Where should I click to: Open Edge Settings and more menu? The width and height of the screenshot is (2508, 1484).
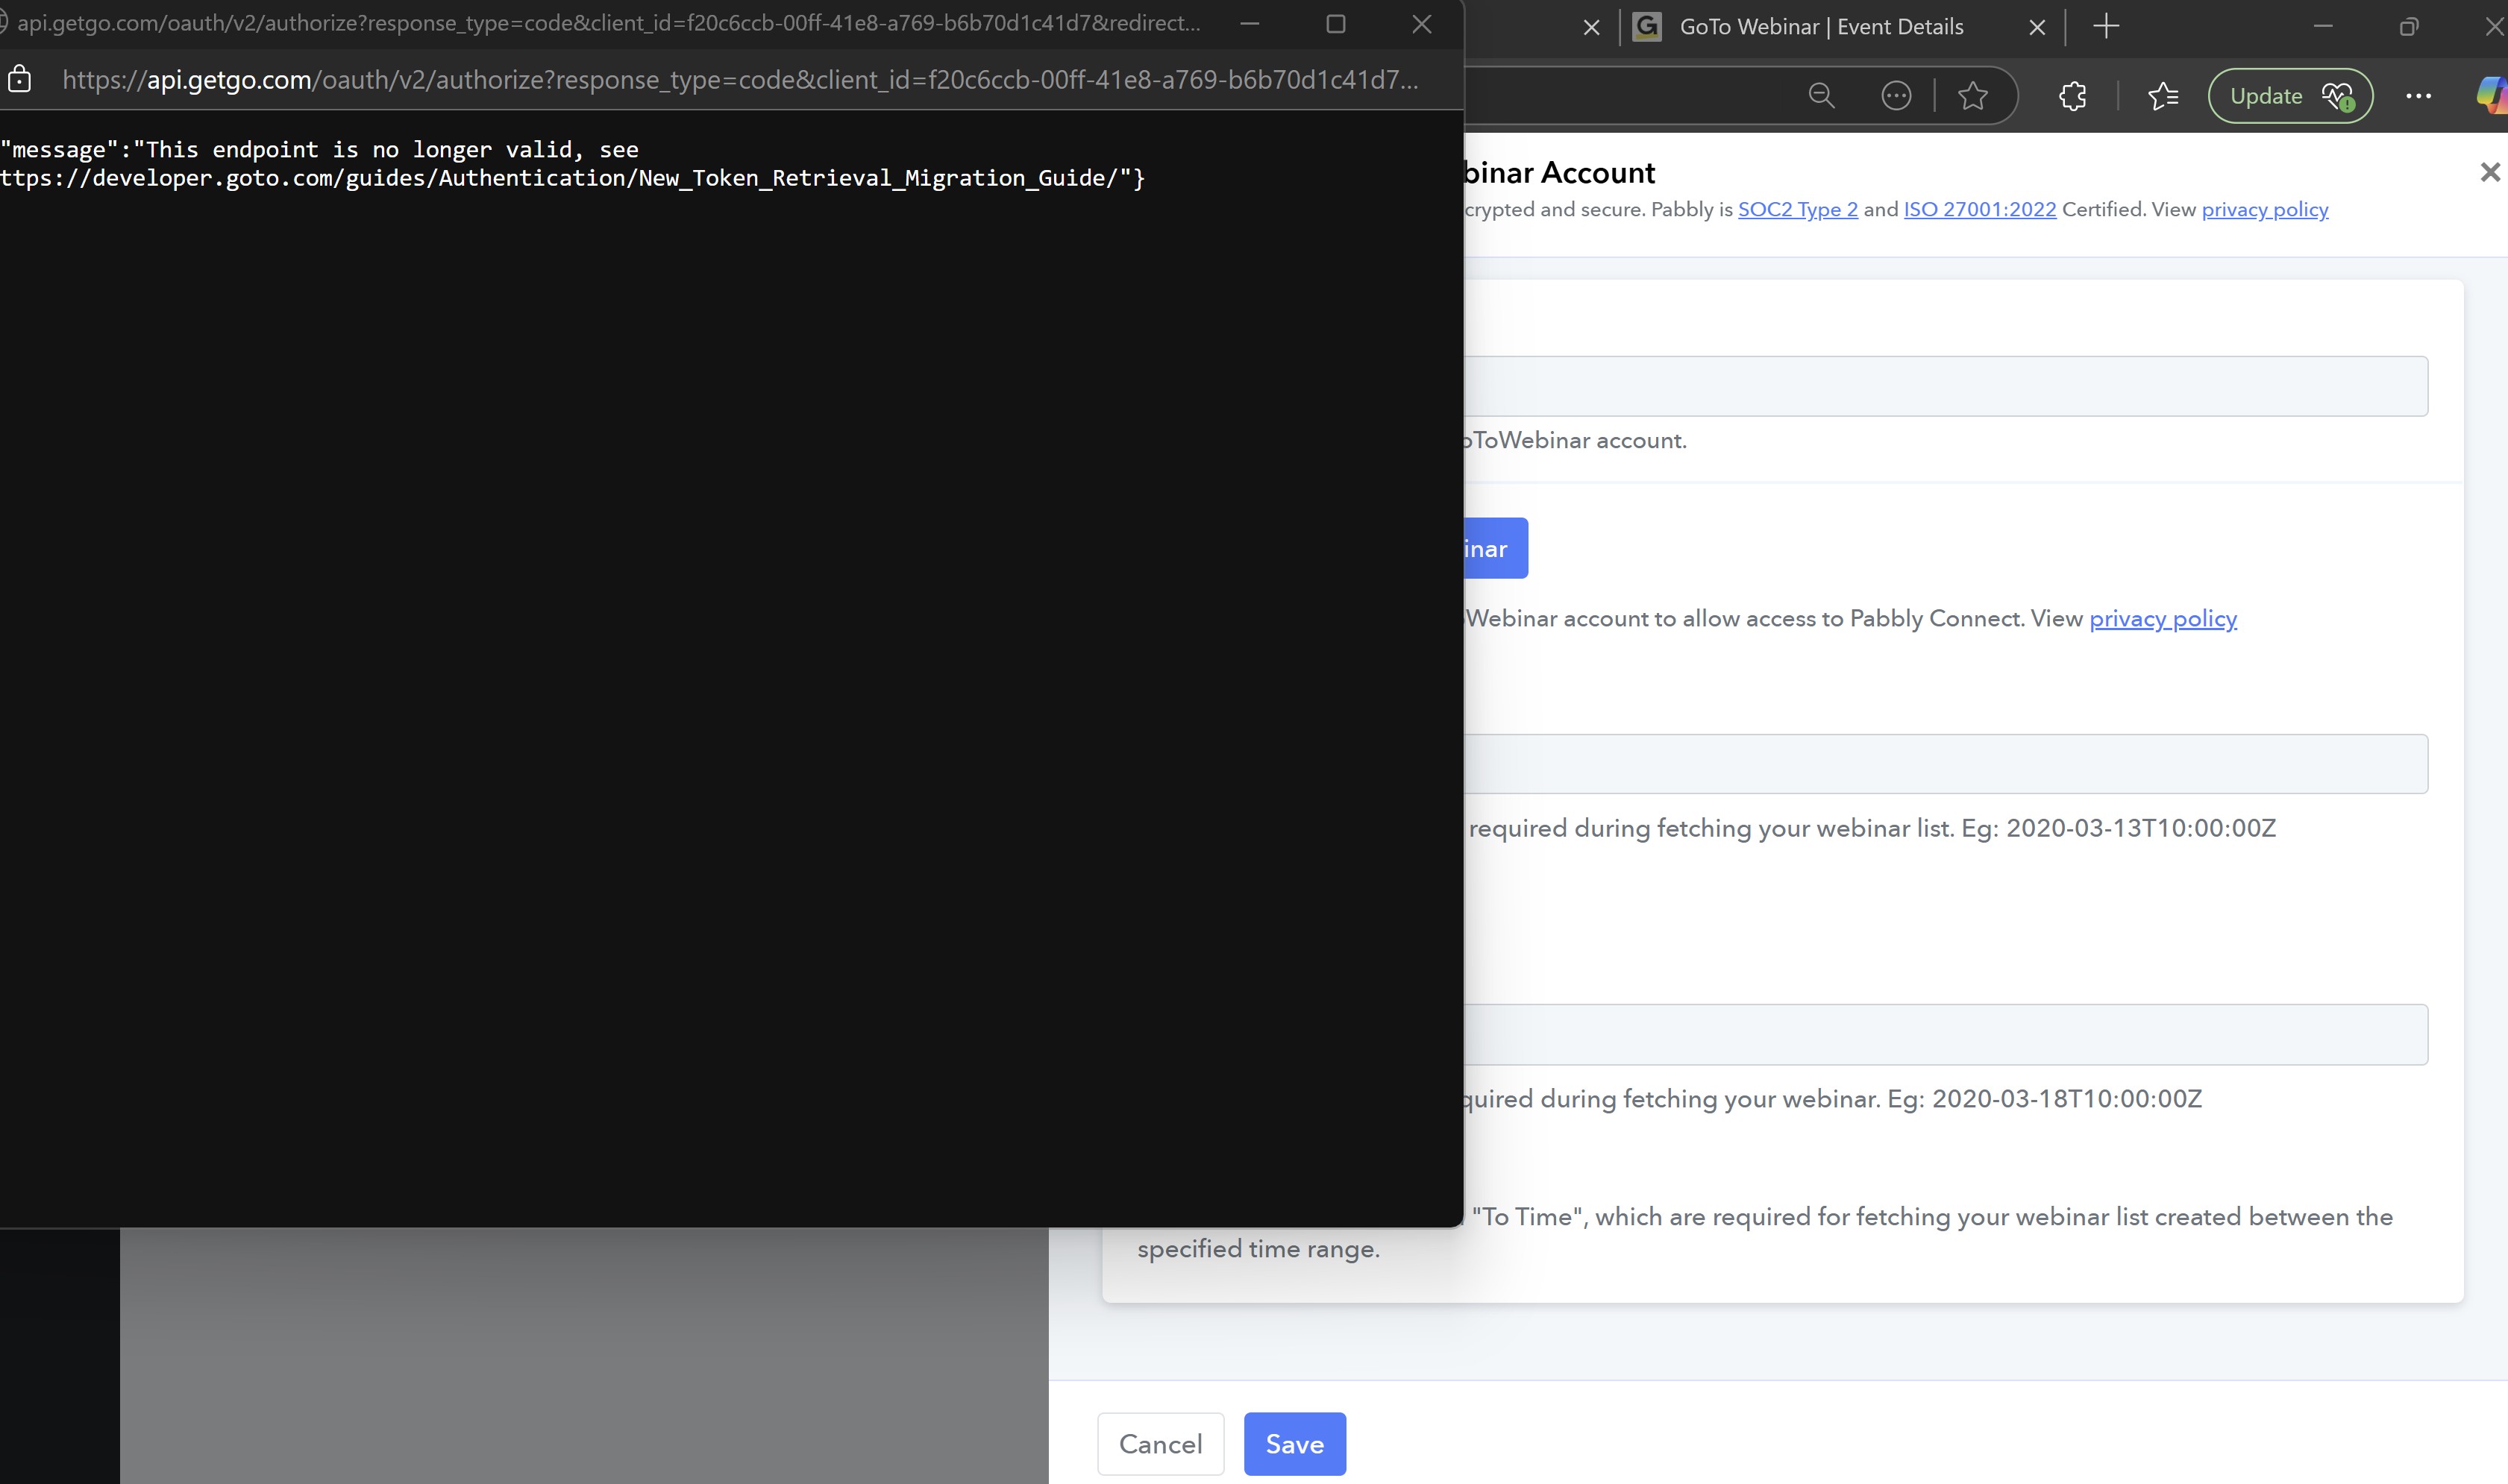click(x=2418, y=96)
